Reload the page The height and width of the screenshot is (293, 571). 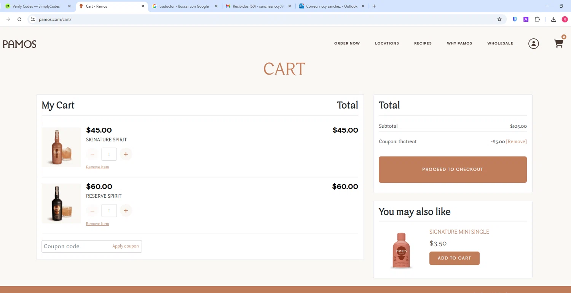[19, 19]
